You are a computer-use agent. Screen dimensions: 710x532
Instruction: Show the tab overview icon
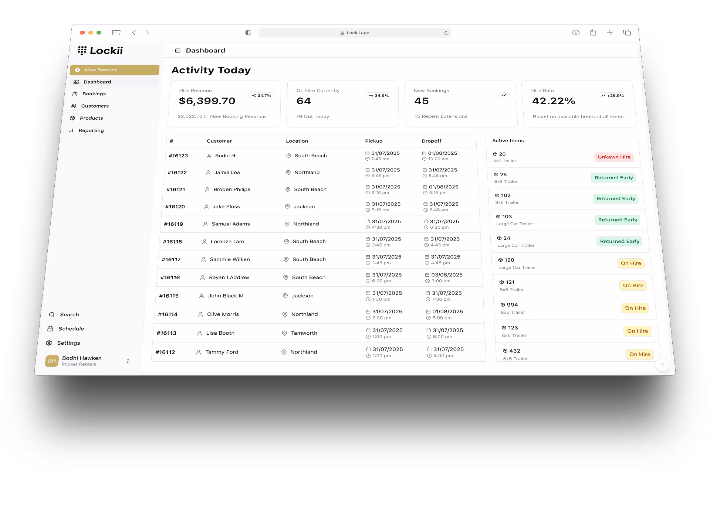627,33
